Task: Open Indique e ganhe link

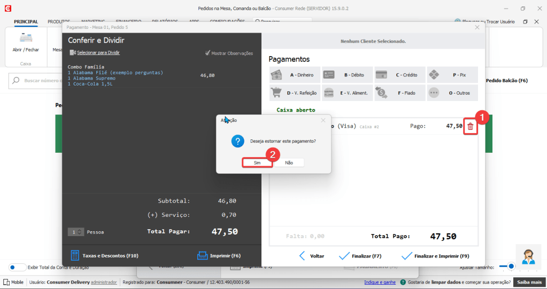Action: [380, 282]
